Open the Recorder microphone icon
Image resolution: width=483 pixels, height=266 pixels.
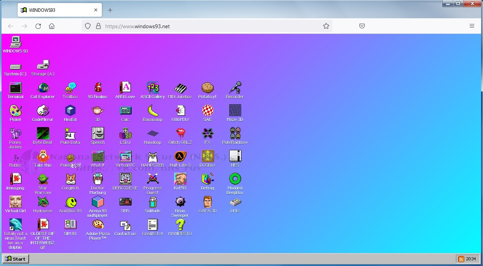pos(235,88)
